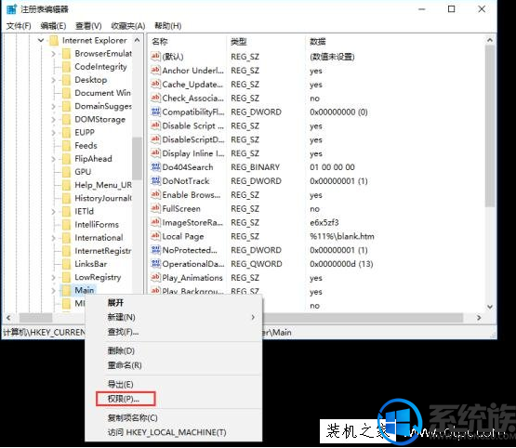Expand the Main key
Image resolution: width=516 pixels, height=448 pixels.
54,290
